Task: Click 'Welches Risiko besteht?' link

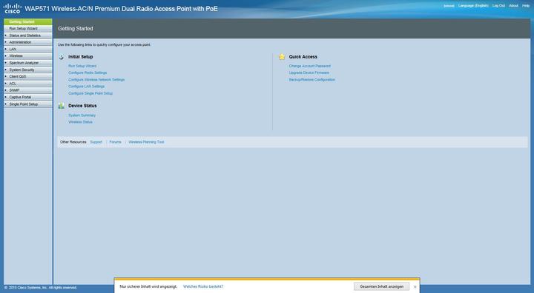Action: point(203,286)
